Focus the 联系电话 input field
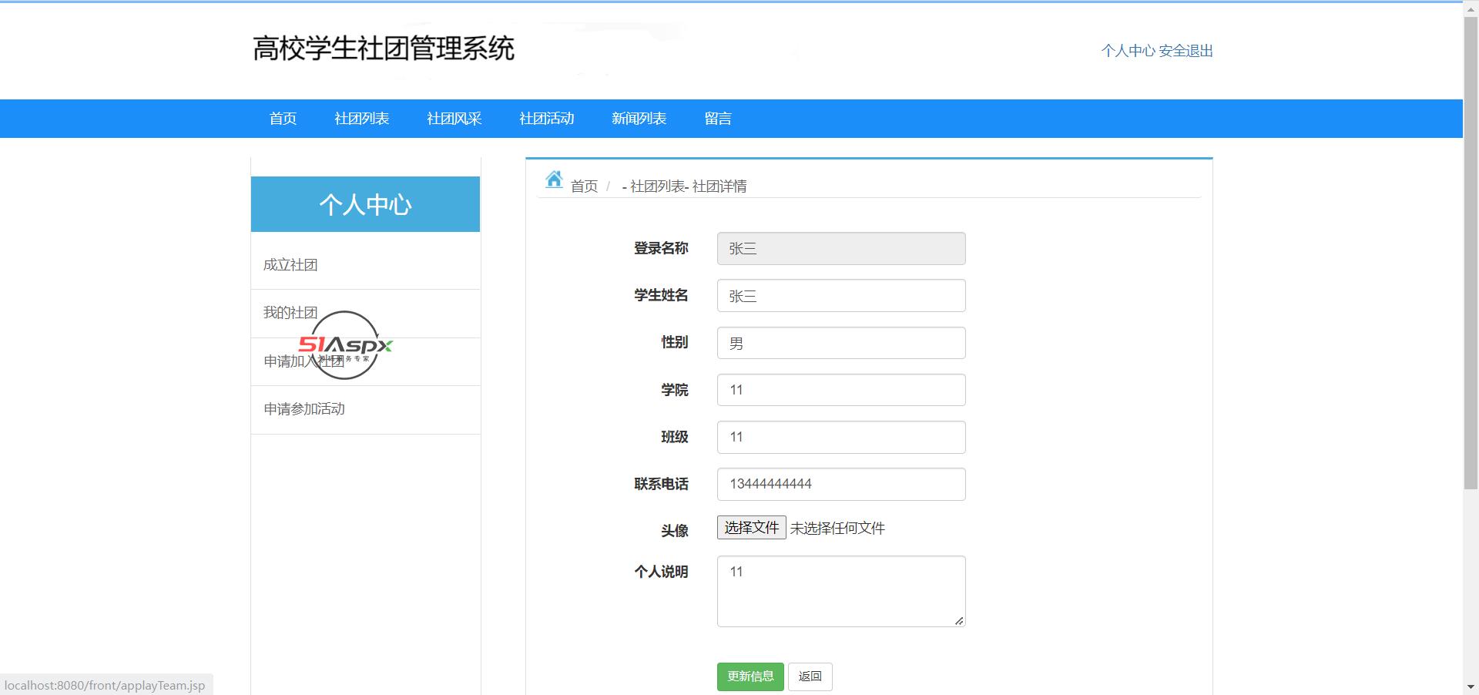The image size is (1479, 695). (841, 484)
